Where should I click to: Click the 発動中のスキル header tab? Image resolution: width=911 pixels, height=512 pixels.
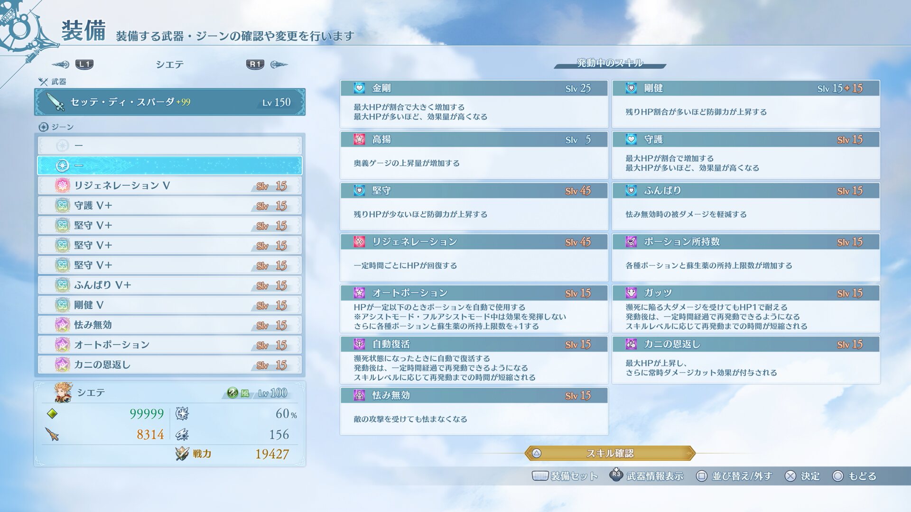(610, 63)
